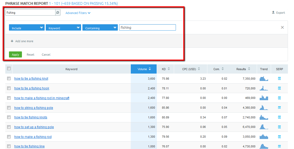View trend chart for how to make a fishing rod
This screenshot has height=149, width=294.
[264, 137]
